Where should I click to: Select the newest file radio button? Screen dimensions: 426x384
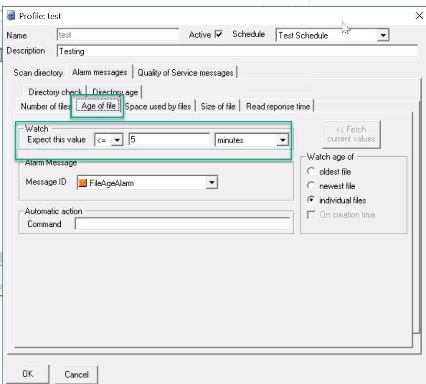pos(311,186)
